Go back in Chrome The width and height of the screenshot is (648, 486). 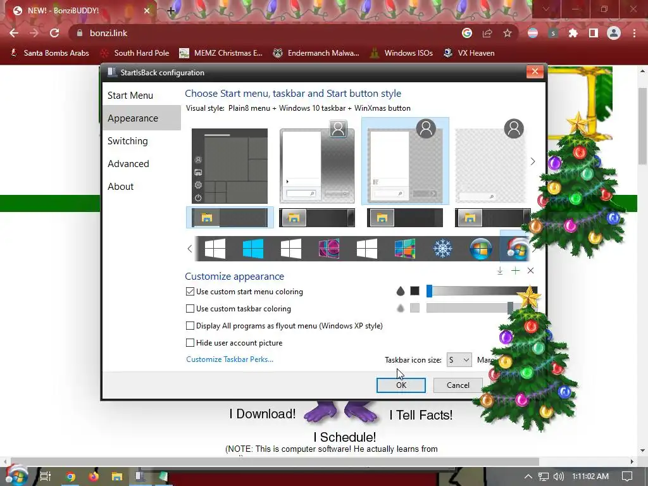(14, 33)
